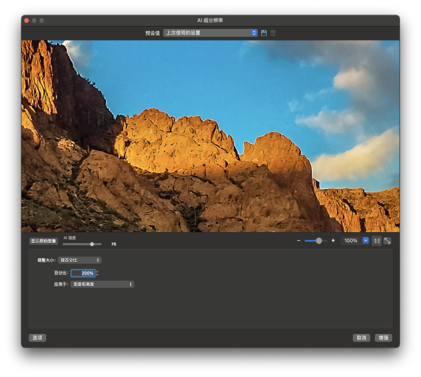Close the AI 超分辨率 dialog window
This screenshot has height=377, width=421.
27,20
